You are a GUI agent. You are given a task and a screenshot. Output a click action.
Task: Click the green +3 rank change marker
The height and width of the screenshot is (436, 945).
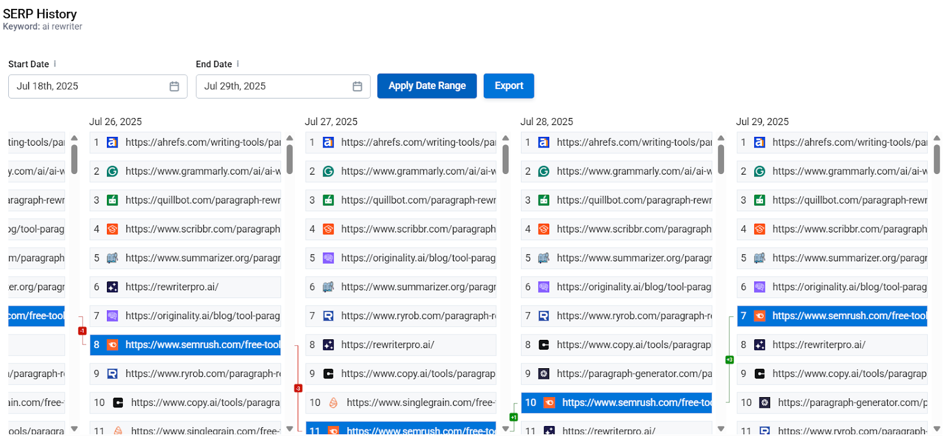[x=729, y=359]
